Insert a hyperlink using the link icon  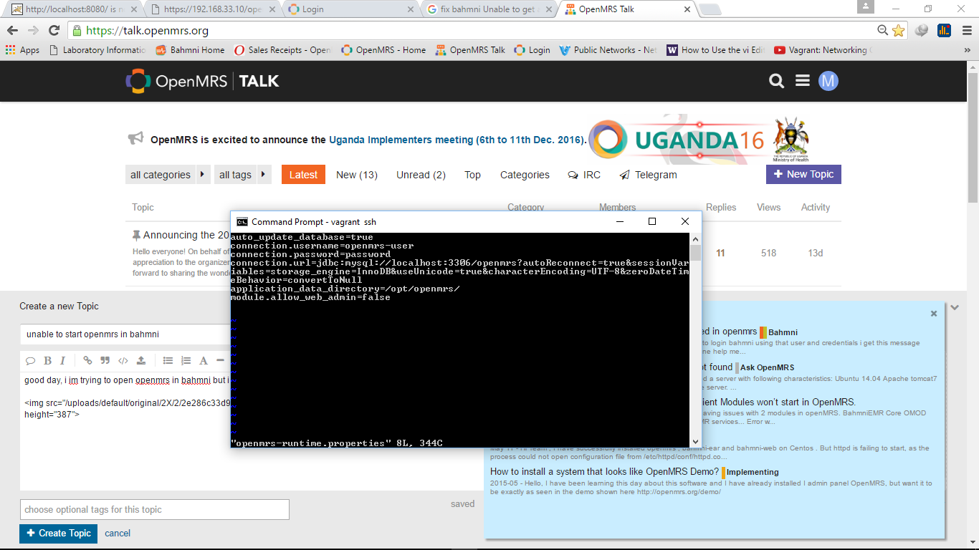(x=87, y=360)
